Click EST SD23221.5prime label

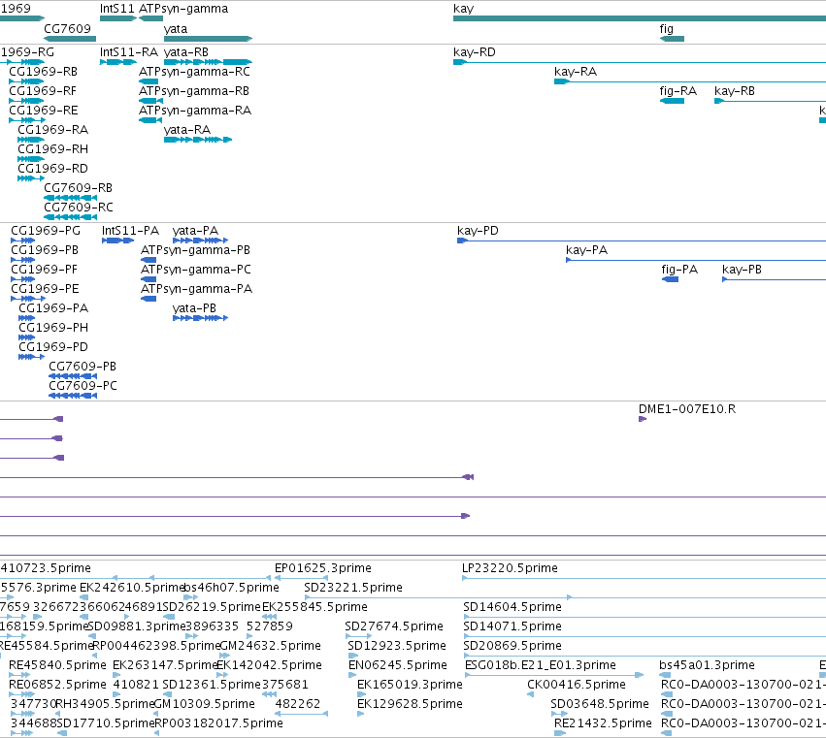pyautogui.click(x=353, y=588)
